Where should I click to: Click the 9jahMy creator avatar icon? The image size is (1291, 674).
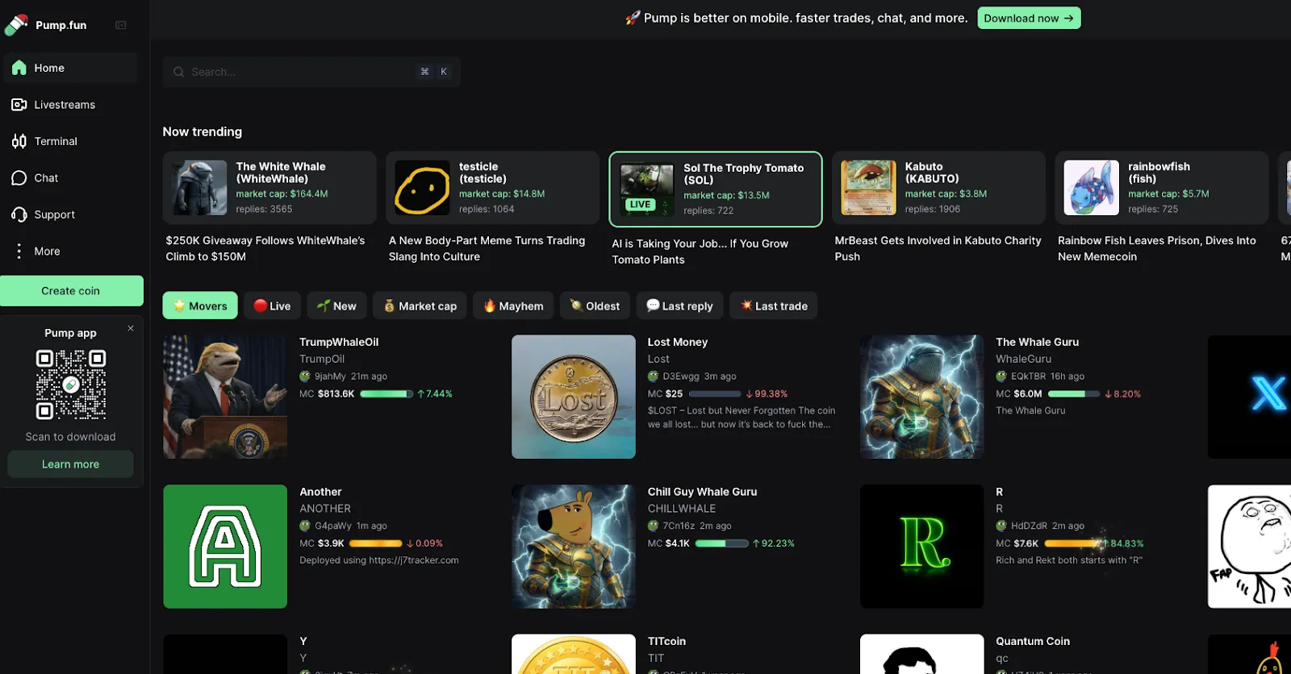305,377
